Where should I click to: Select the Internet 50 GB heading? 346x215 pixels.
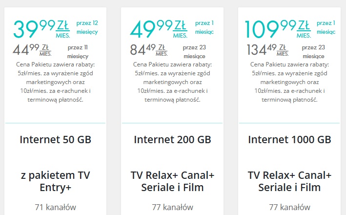pos(55,140)
